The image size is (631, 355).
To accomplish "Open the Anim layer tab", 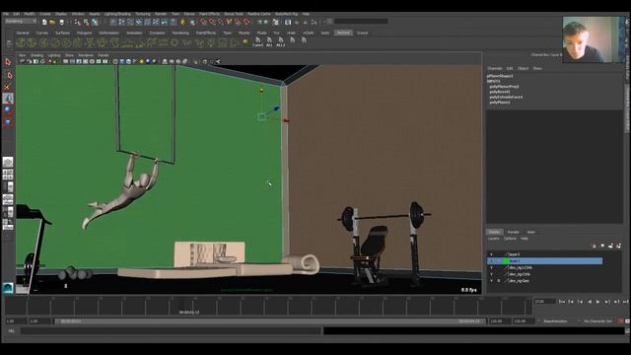I will [x=530, y=233].
